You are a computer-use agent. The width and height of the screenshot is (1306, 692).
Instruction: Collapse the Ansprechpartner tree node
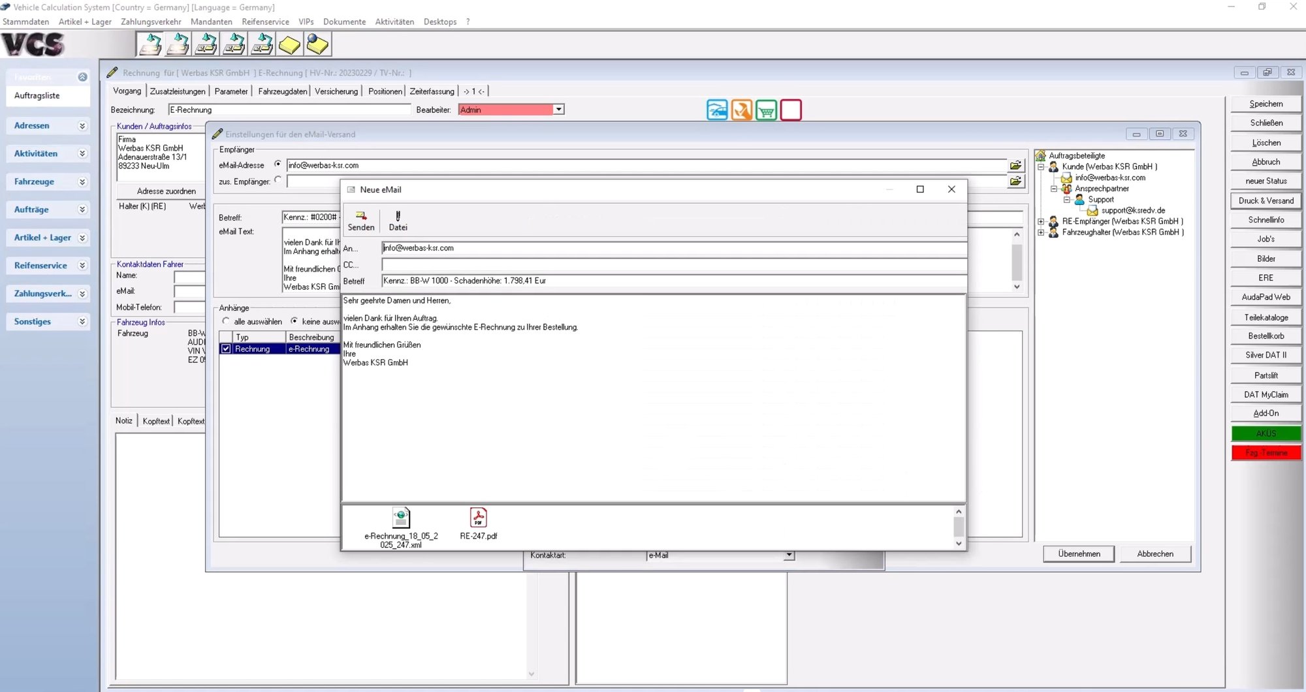(x=1054, y=189)
